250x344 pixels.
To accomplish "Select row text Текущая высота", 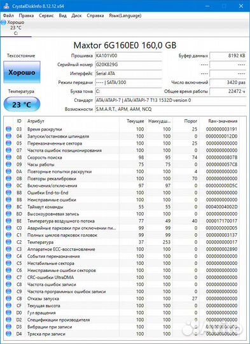I will point(44,305).
